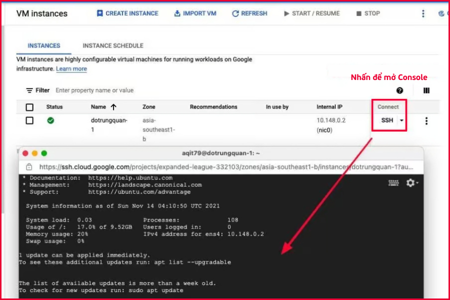Viewport: 450px width, 300px height.
Task: Open the toolbar more options menu
Action: click(x=423, y=13)
